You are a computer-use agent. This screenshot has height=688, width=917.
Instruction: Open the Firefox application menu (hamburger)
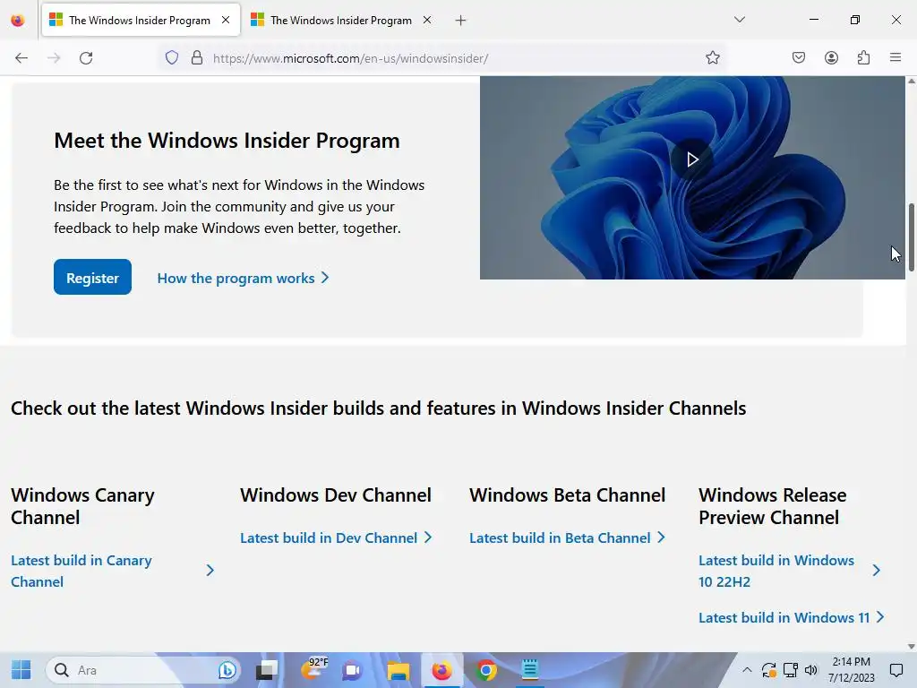(x=896, y=57)
